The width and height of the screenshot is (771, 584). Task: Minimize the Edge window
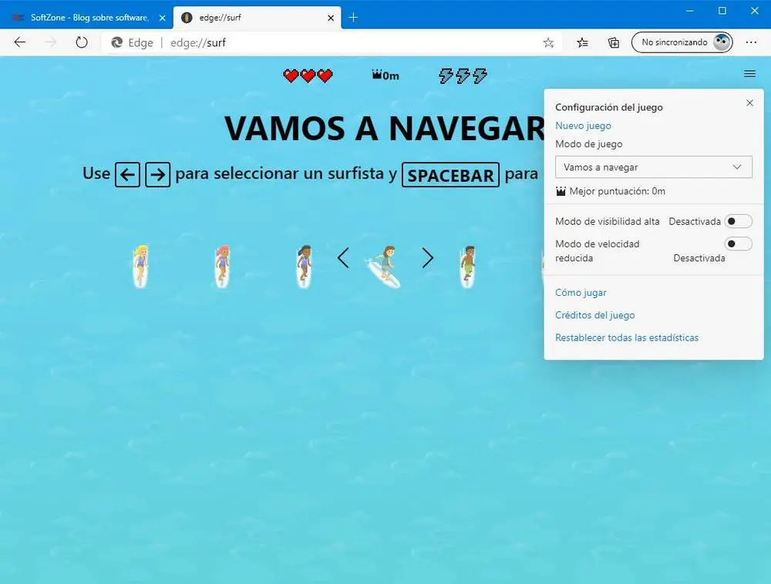coord(690,10)
